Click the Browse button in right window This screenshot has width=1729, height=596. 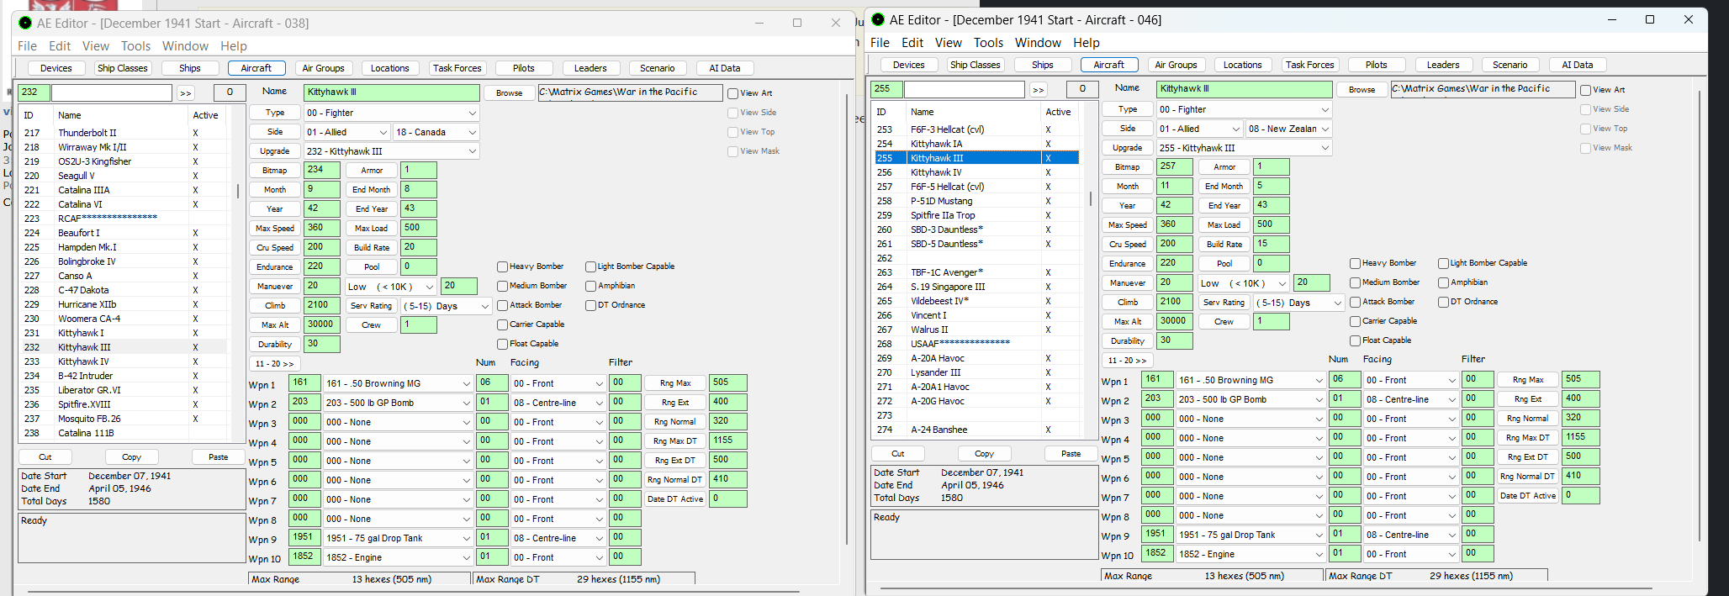point(1362,90)
